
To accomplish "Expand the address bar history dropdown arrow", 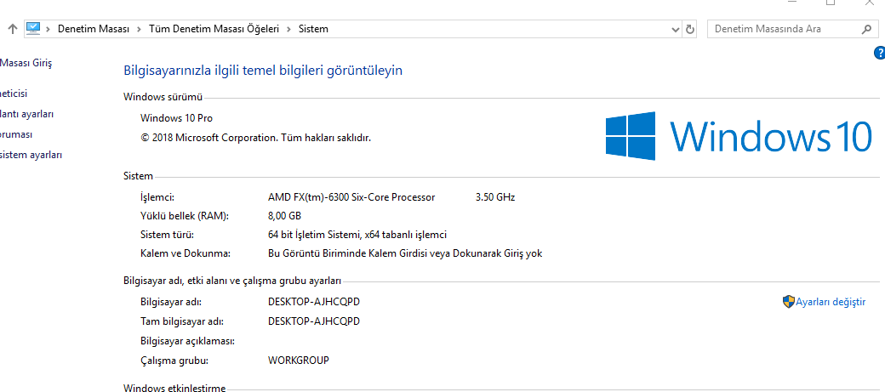I will (x=675, y=29).
